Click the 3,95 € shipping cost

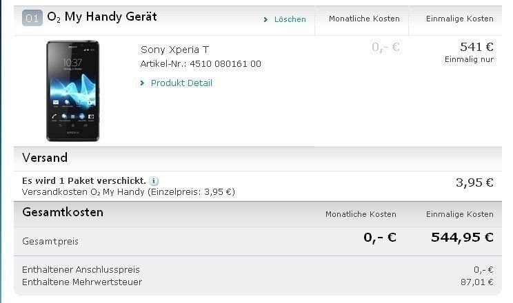(x=474, y=182)
